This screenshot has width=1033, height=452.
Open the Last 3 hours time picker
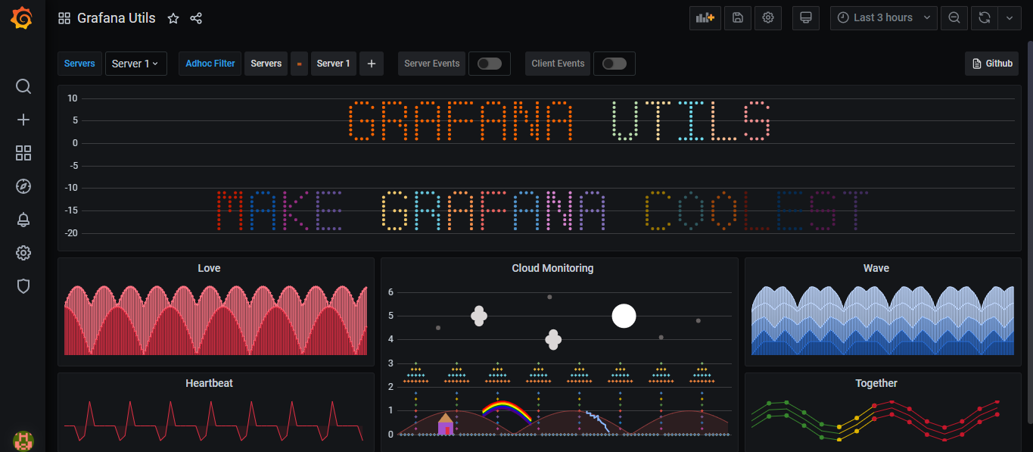[x=884, y=18]
